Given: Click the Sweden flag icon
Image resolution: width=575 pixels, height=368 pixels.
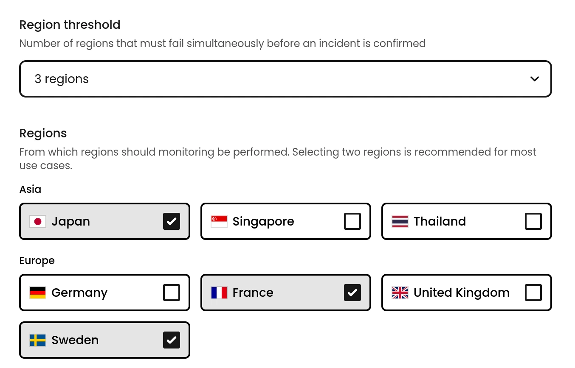Looking at the screenshot, I should (38, 340).
